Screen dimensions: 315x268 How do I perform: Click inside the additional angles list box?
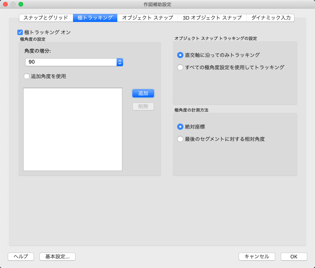point(73,129)
